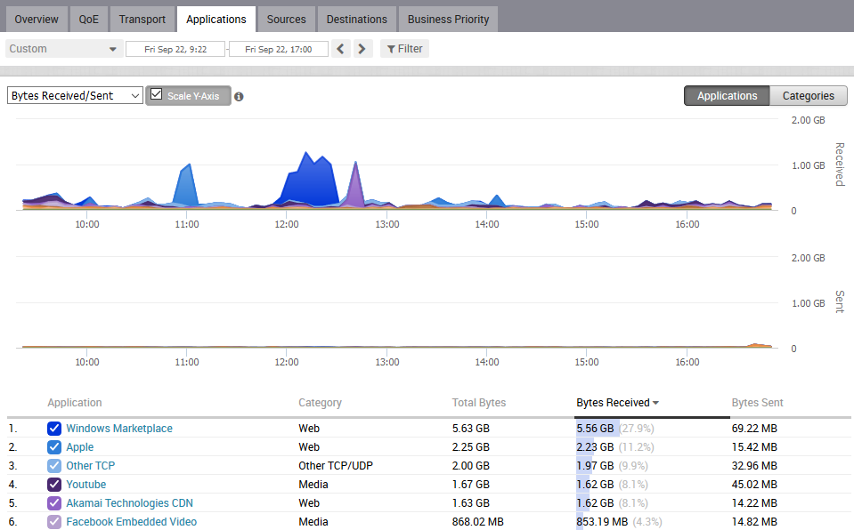Expand the Custom time range dropdown
This screenshot has width=854, height=530.
coord(64,49)
